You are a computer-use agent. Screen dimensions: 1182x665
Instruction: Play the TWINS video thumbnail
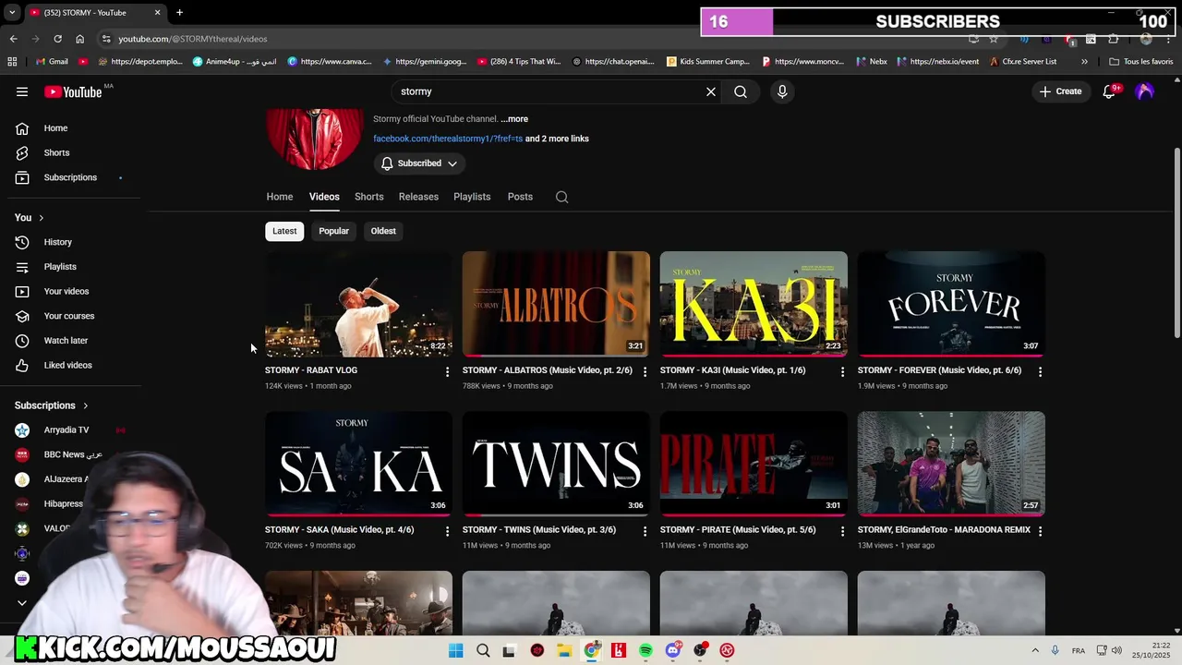click(x=556, y=464)
